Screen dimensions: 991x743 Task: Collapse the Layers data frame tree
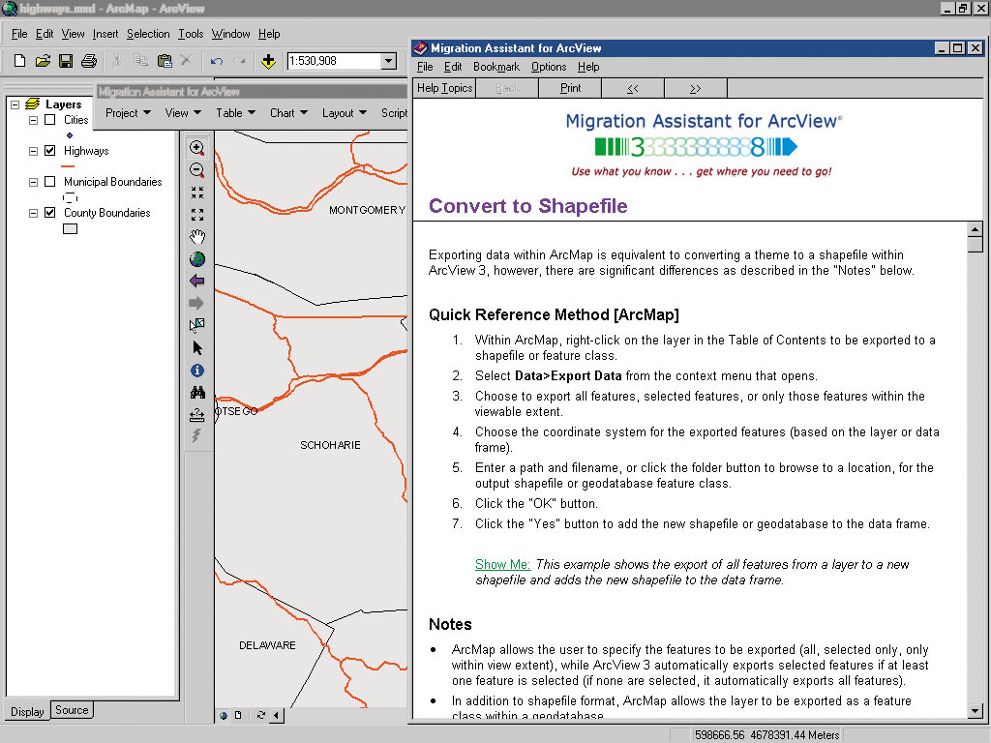(x=15, y=104)
